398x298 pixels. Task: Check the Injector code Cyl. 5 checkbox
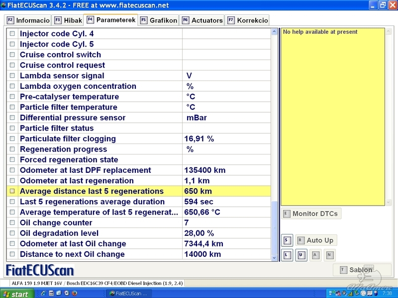click(x=12, y=44)
